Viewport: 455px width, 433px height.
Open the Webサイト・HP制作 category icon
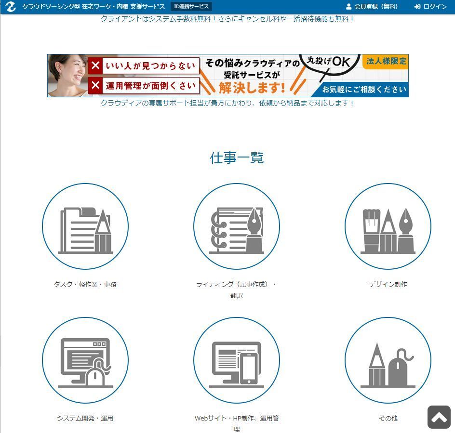pos(237,360)
